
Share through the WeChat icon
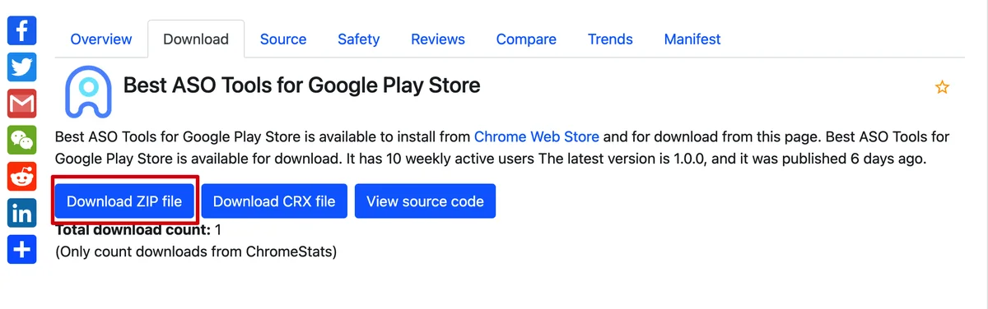pos(22,141)
